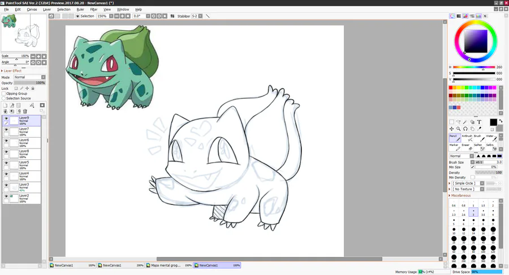Click the flip horizontal view icon

click(172, 16)
